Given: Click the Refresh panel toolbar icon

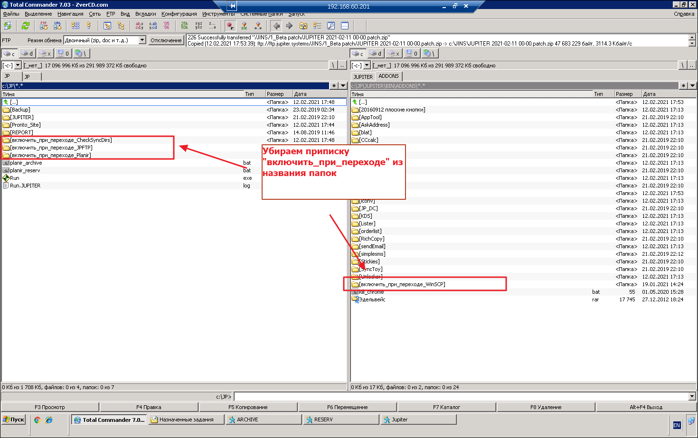Looking at the screenshot, I should pyautogui.click(x=26, y=26).
